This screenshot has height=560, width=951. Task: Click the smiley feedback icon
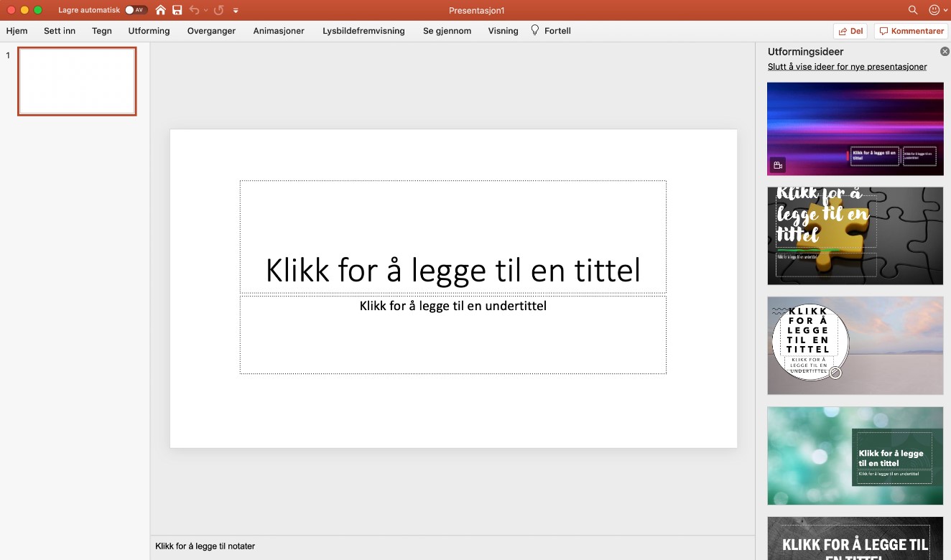tap(934, 10)
